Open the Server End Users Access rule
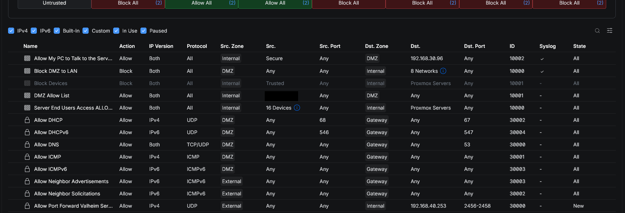This screenshot has height=213, width=625. coord(73,108)
